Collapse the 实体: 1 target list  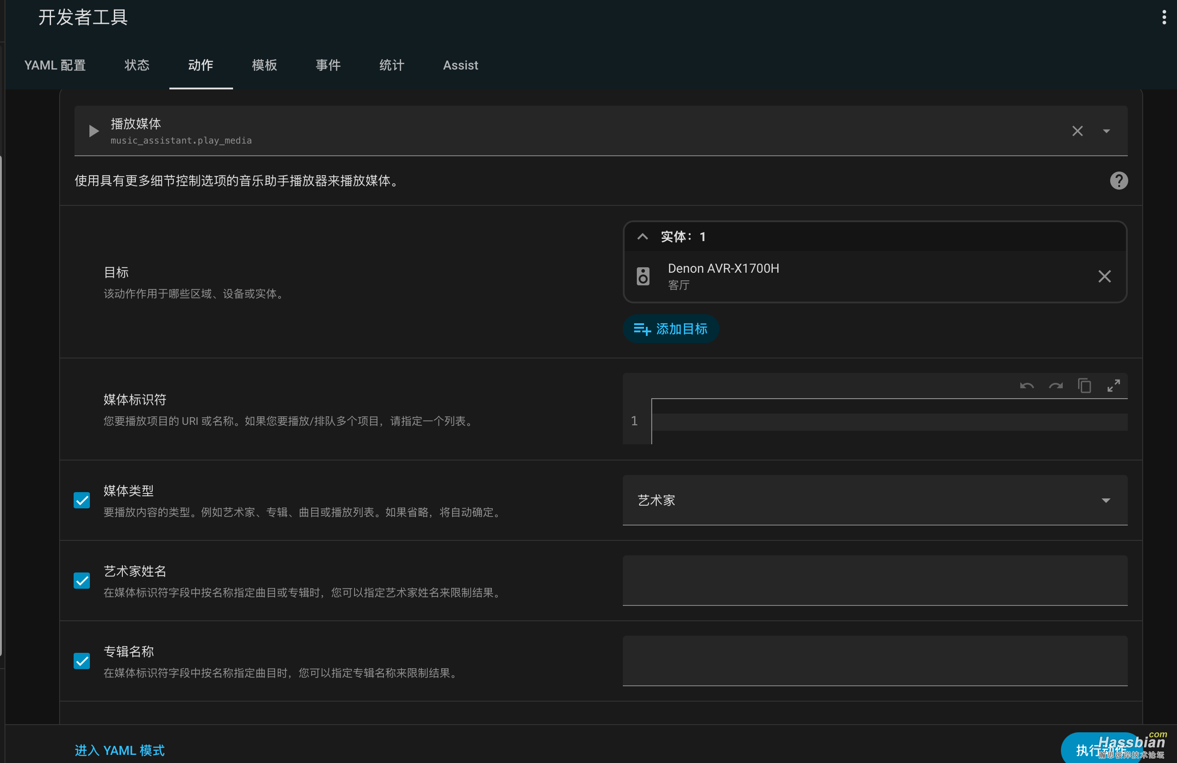click(642, 237)
